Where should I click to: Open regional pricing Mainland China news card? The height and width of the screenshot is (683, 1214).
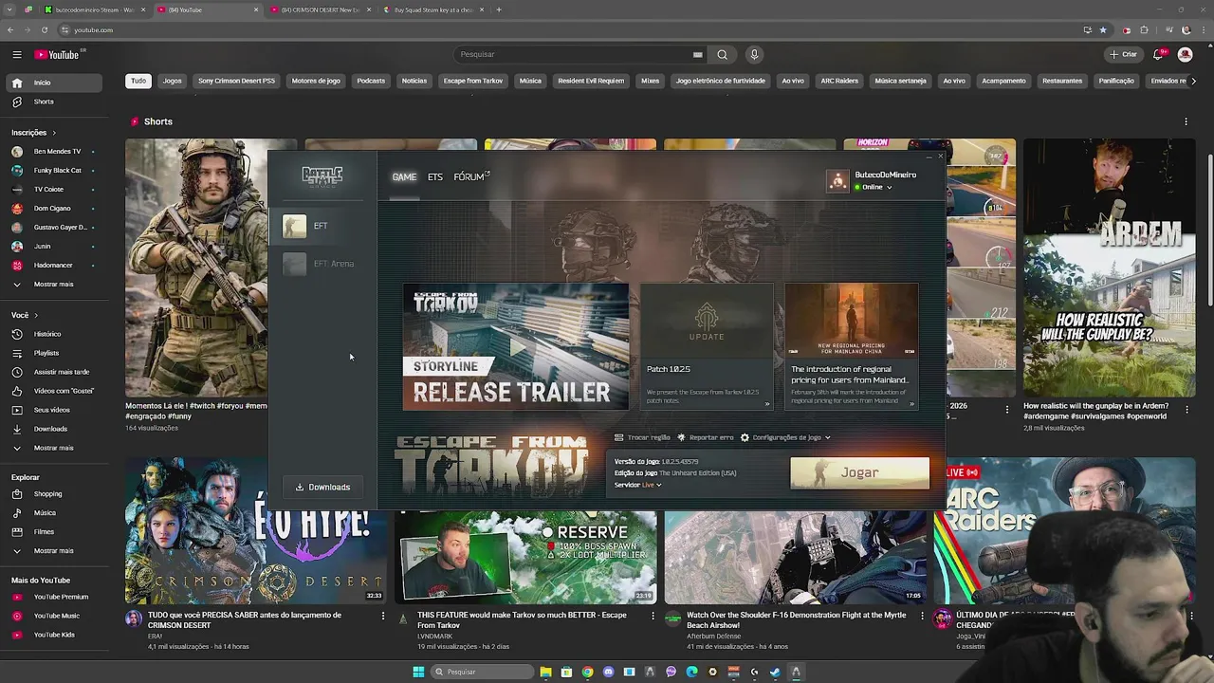pyautogui.click(x=852, y=346)
